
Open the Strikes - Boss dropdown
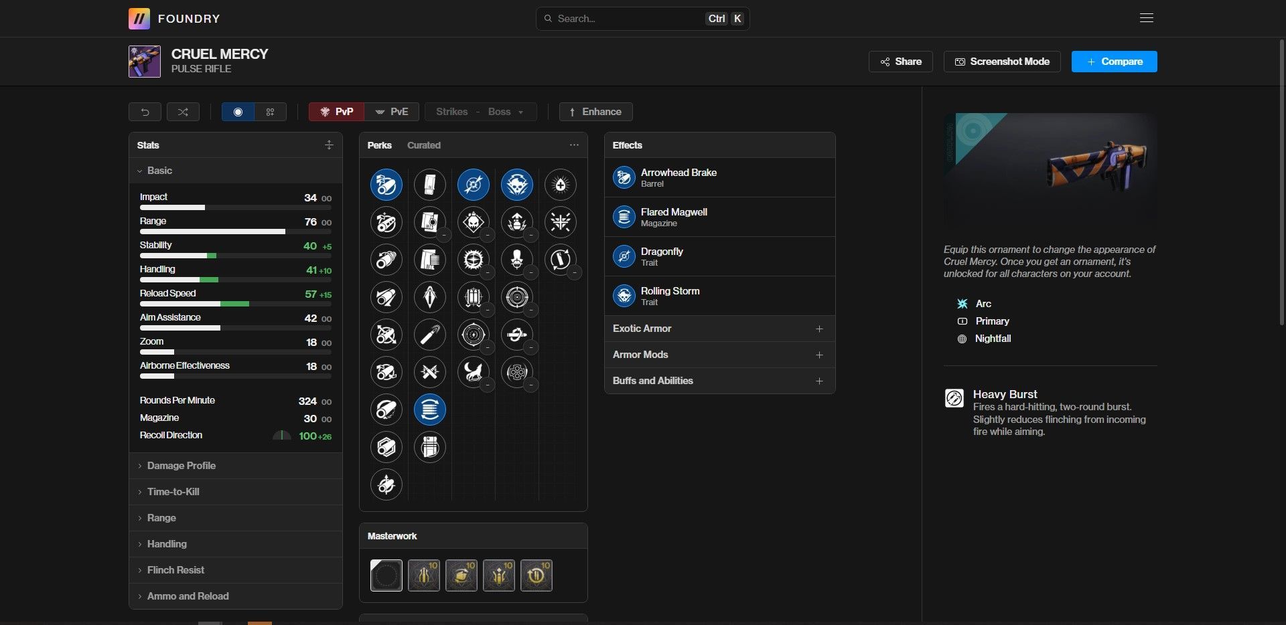pyautogui.click(x=480, y=112)
